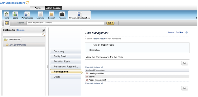Click the magnifier icon in bookmarks search
This screenshot has width=198, height=97.
click(x=43, y=35)
